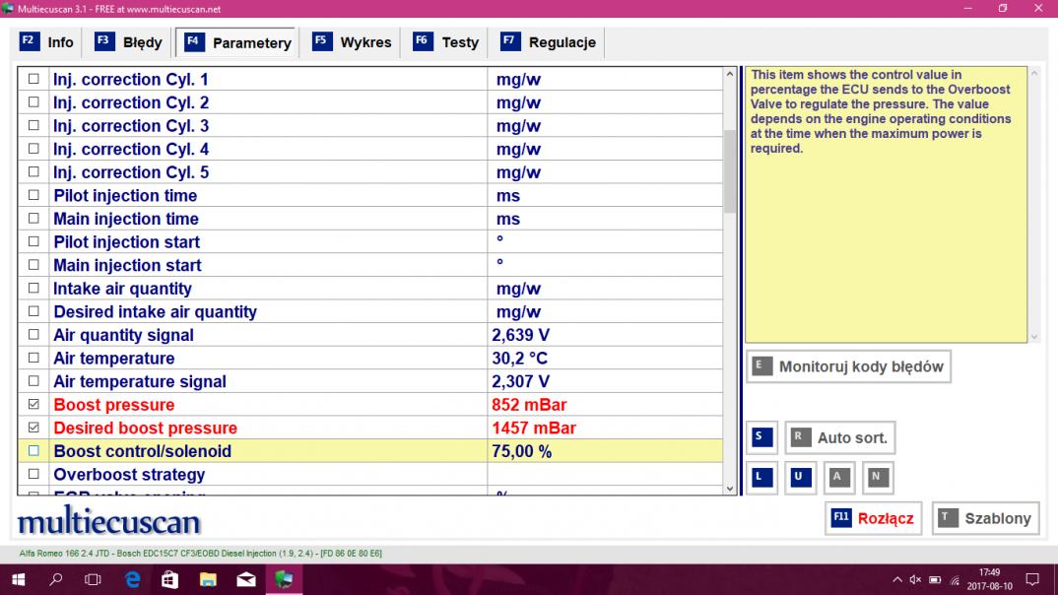This screenshot has width=1058, height=595.
Task: Open Microsoft Edge from the taskbar
Action: tap(131, 579)
